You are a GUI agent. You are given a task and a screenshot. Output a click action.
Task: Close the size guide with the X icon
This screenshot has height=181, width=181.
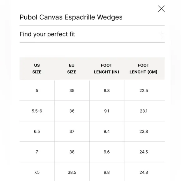pyautogui.click(x=161, y=9)
